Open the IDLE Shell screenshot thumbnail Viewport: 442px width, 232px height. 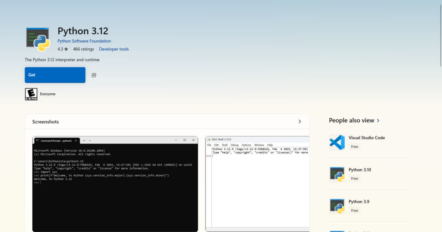257,184
